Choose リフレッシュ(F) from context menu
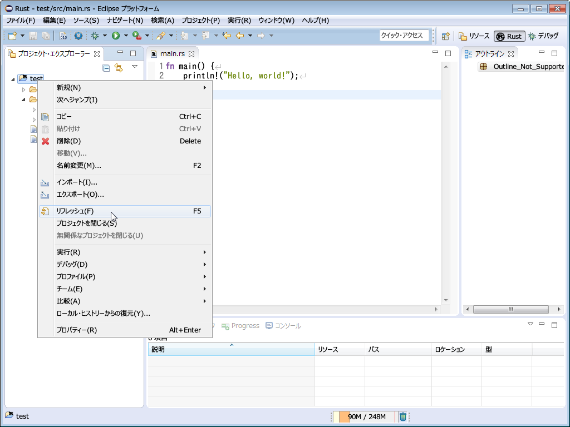Image resolution: width=570 pixels, height=427 pixels. (x=125, y=211)
